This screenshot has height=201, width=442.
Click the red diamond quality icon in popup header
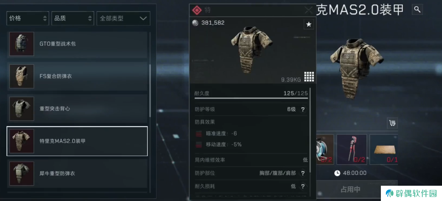[x=197, y=10]
